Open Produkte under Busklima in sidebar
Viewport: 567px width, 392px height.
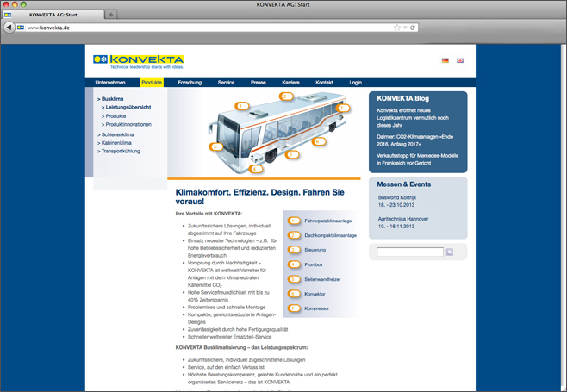click(x=114, y=116)
